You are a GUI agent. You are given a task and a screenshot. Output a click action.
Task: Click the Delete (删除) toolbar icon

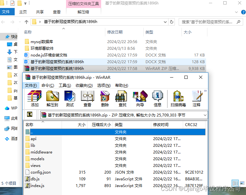click(x=105, y=99)
